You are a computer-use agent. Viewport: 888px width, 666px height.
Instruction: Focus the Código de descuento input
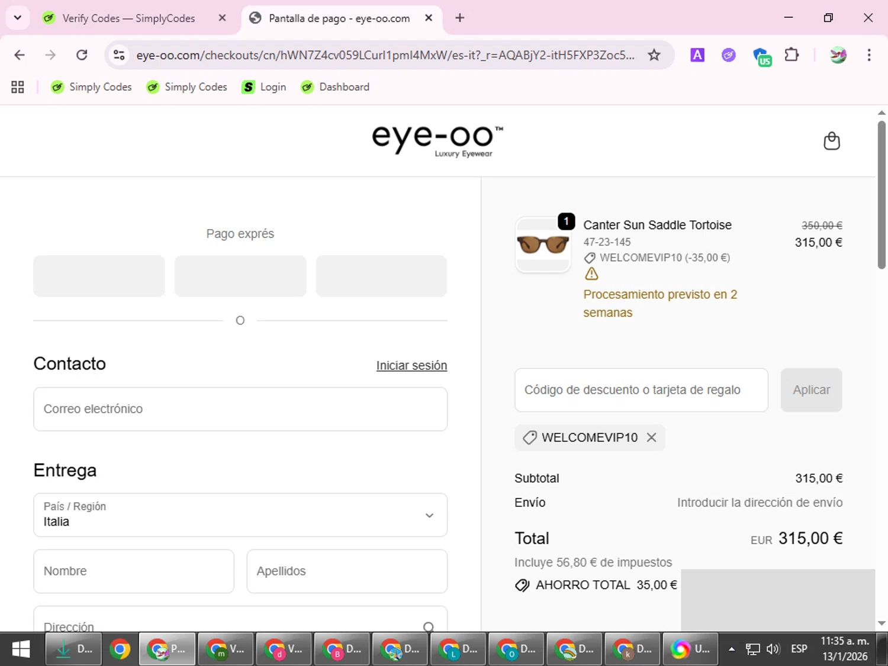pos(641,390)
